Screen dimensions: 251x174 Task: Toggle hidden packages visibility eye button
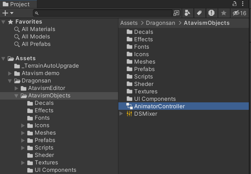point(240,13)
